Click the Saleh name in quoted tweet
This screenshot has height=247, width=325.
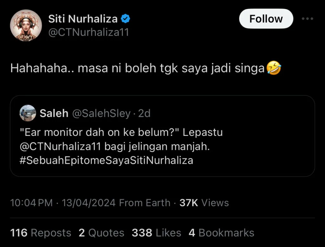coord(54,113)
